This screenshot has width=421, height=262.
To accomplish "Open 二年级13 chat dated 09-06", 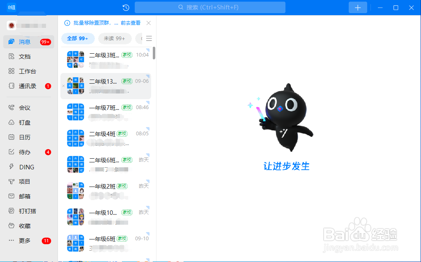I will [x=106, y=86].
